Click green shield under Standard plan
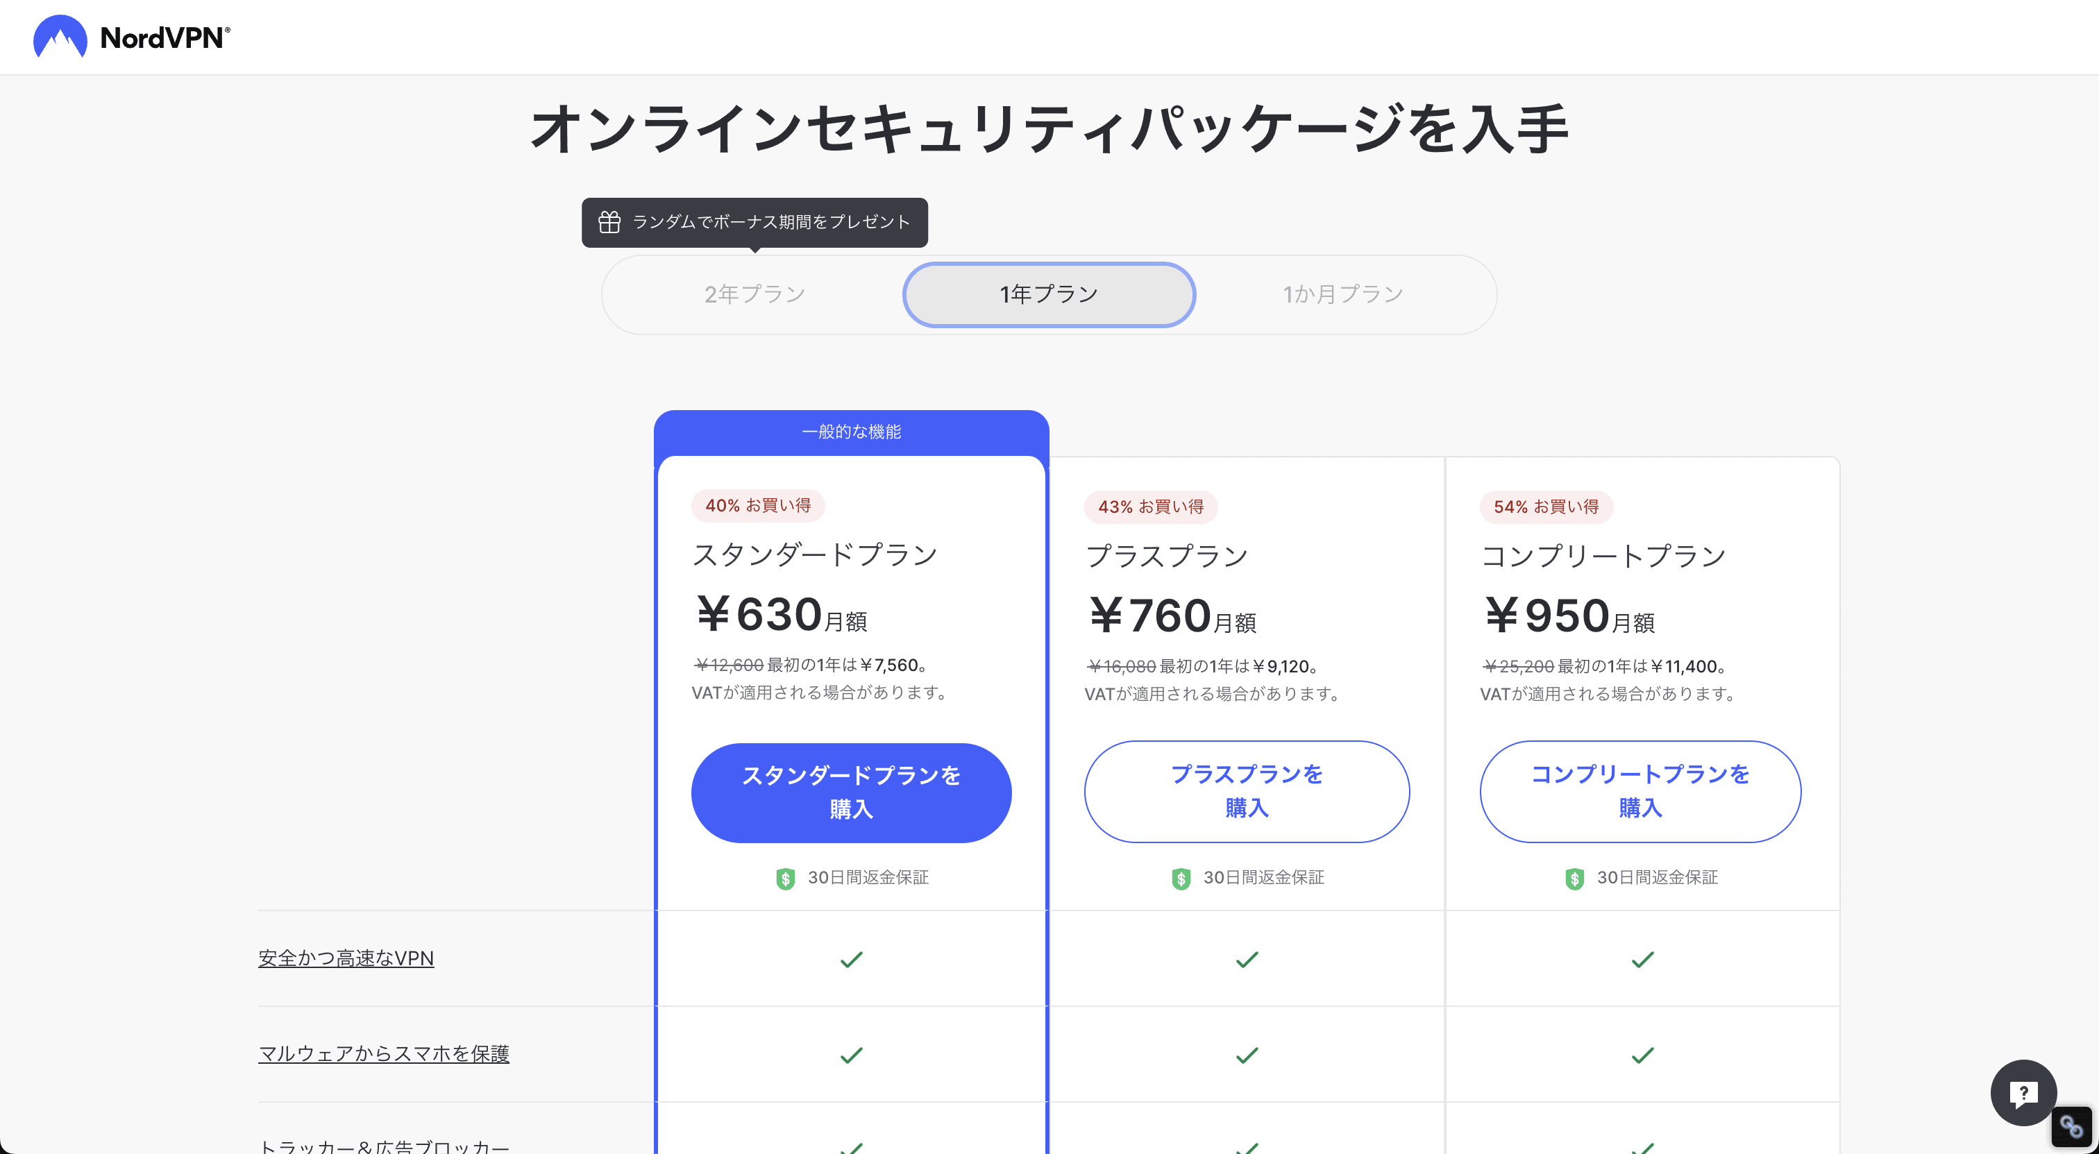This screenshot has width=2099, height=1154. pyautogui.click(x=786, y=878)
